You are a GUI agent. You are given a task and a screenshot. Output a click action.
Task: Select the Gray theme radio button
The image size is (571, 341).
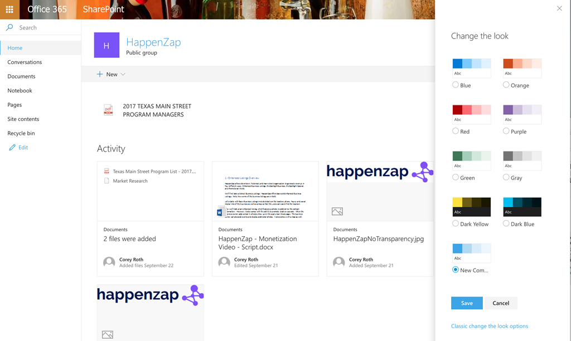click(506, 177)
